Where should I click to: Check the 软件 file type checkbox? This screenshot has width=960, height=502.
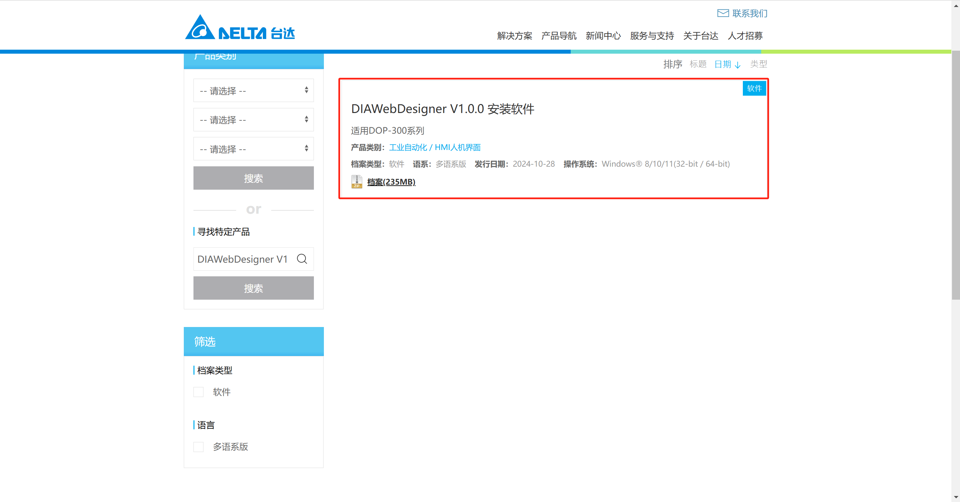[x=198, y=392]
